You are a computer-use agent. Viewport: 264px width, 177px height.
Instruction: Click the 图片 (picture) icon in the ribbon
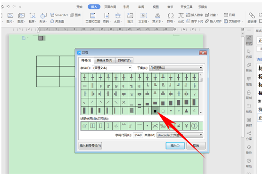[x=10, y=16]
